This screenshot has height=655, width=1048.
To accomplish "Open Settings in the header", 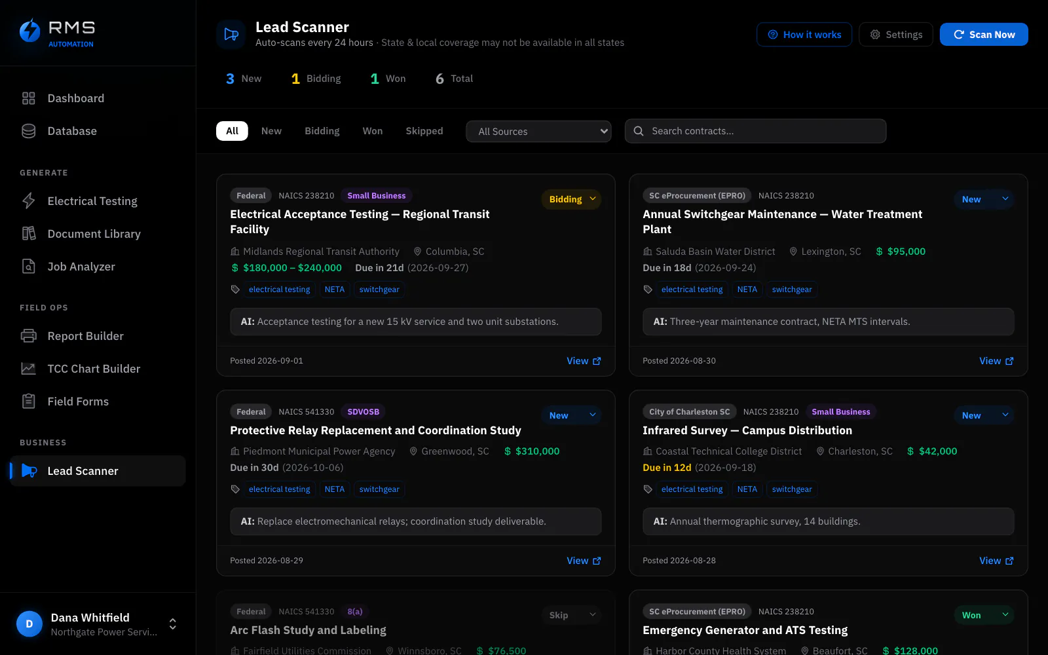I will point(896,35).
